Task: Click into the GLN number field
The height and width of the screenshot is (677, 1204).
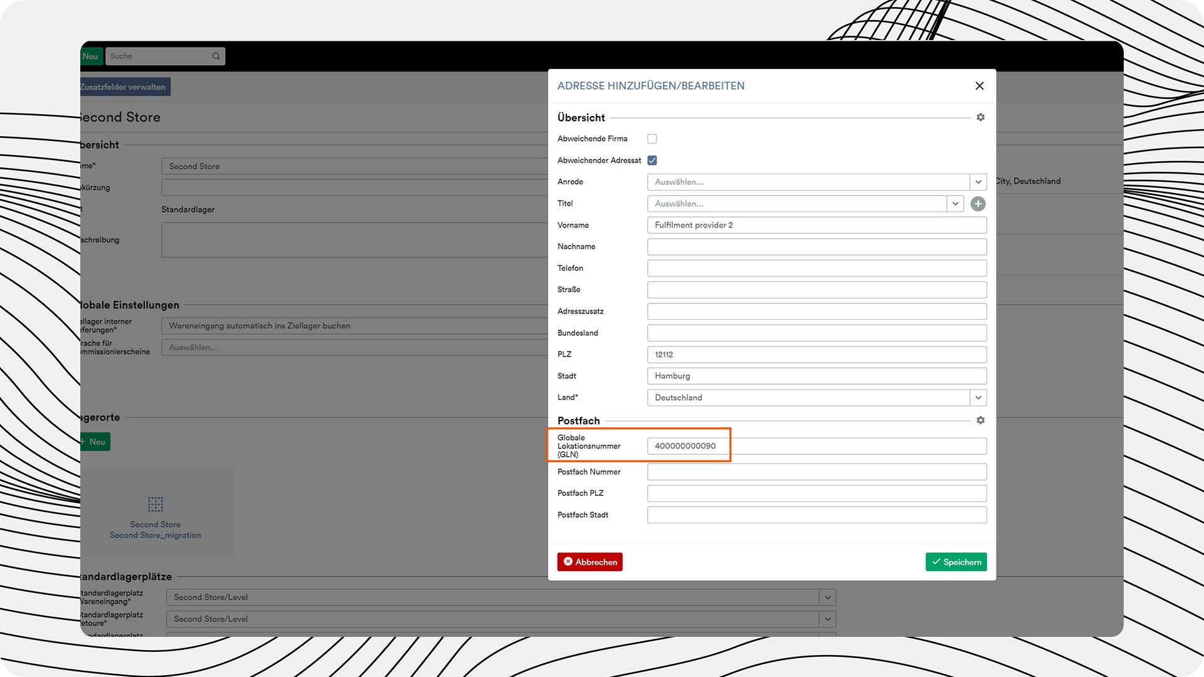Action: coord(815,446)
